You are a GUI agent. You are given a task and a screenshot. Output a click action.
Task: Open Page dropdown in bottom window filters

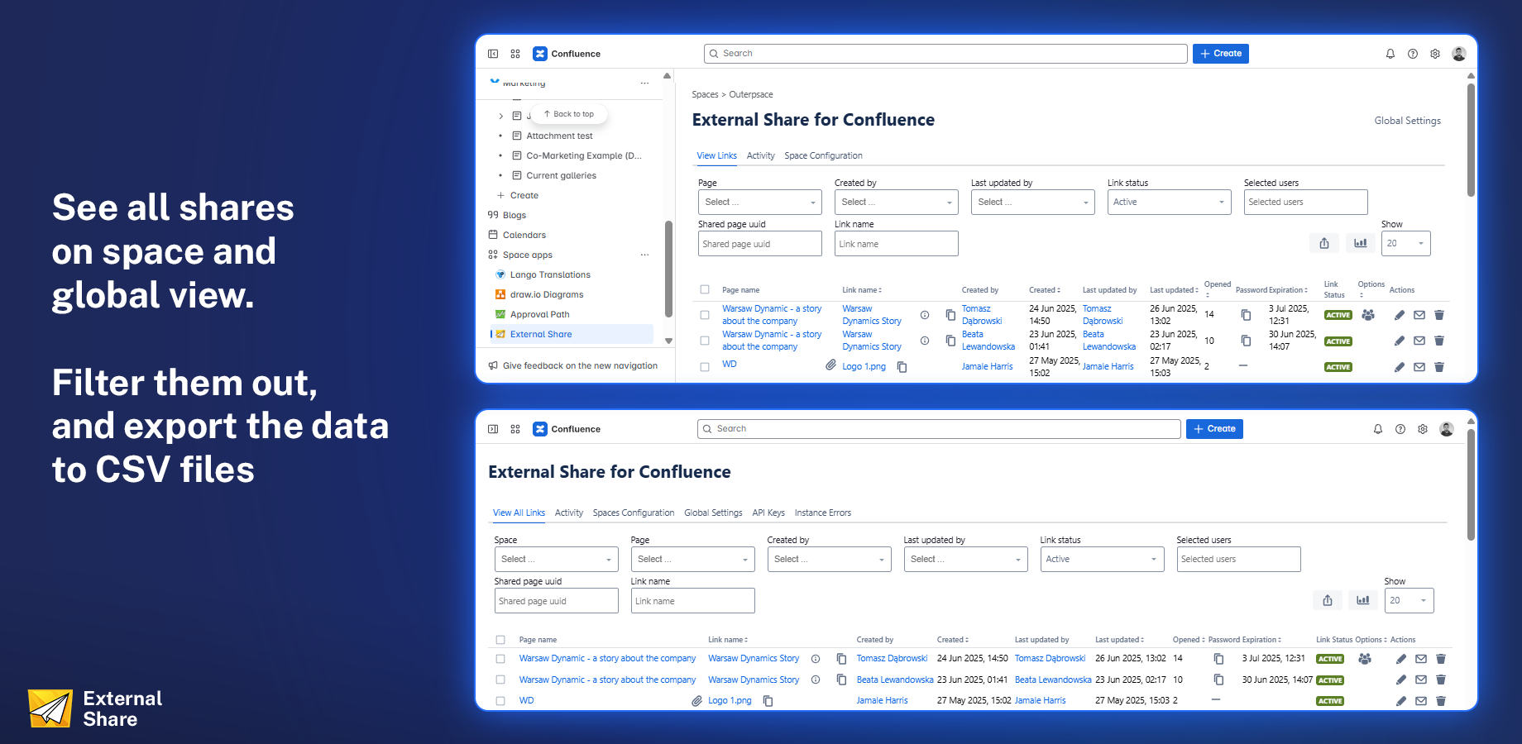pyautogui.click(x=693, y=559)
